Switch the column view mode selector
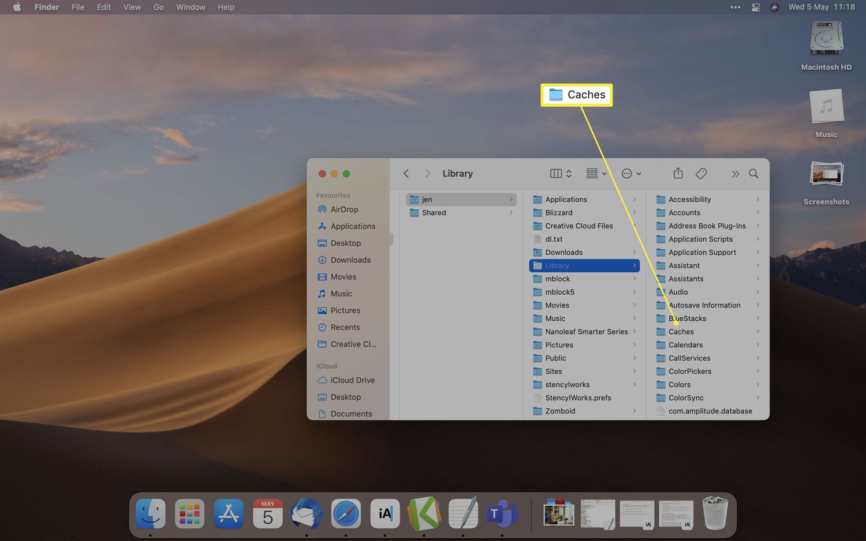The width and height of the screenshot is (866, 541). click(561, 174)
